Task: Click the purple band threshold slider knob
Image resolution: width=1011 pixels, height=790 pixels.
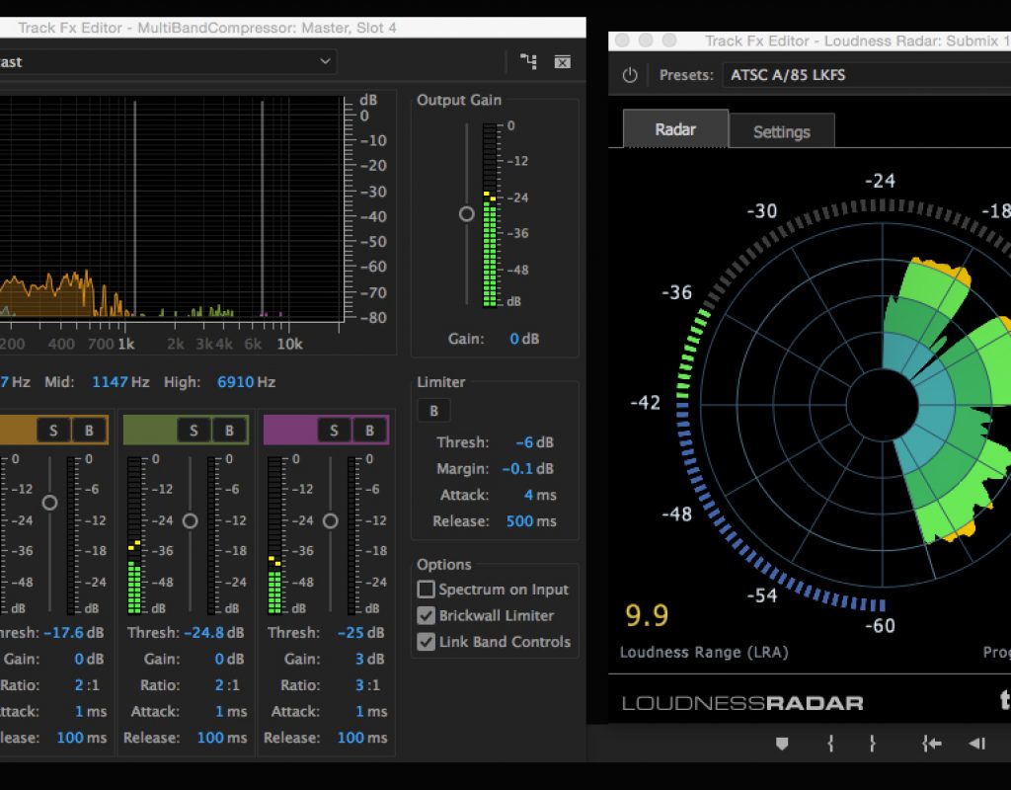Action: pos(330,521)
